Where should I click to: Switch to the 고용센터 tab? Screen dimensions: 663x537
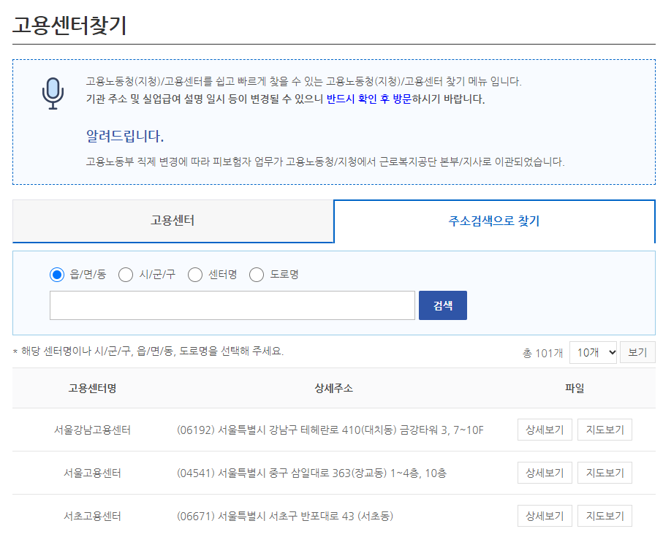click(x=172, y=221)
